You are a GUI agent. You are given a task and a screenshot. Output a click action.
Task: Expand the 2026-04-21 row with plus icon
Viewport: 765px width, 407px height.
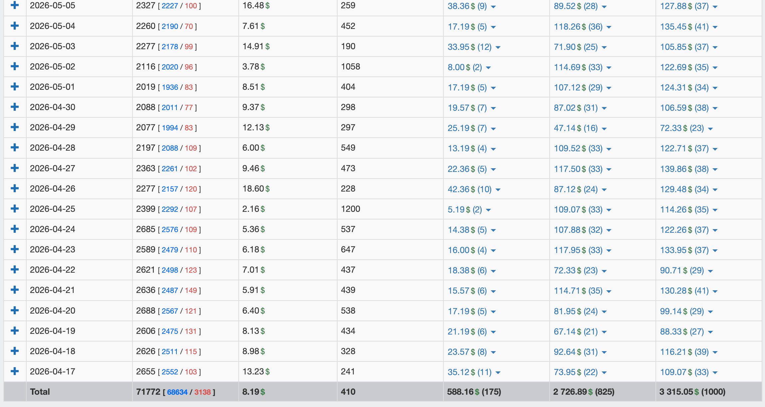15,290
